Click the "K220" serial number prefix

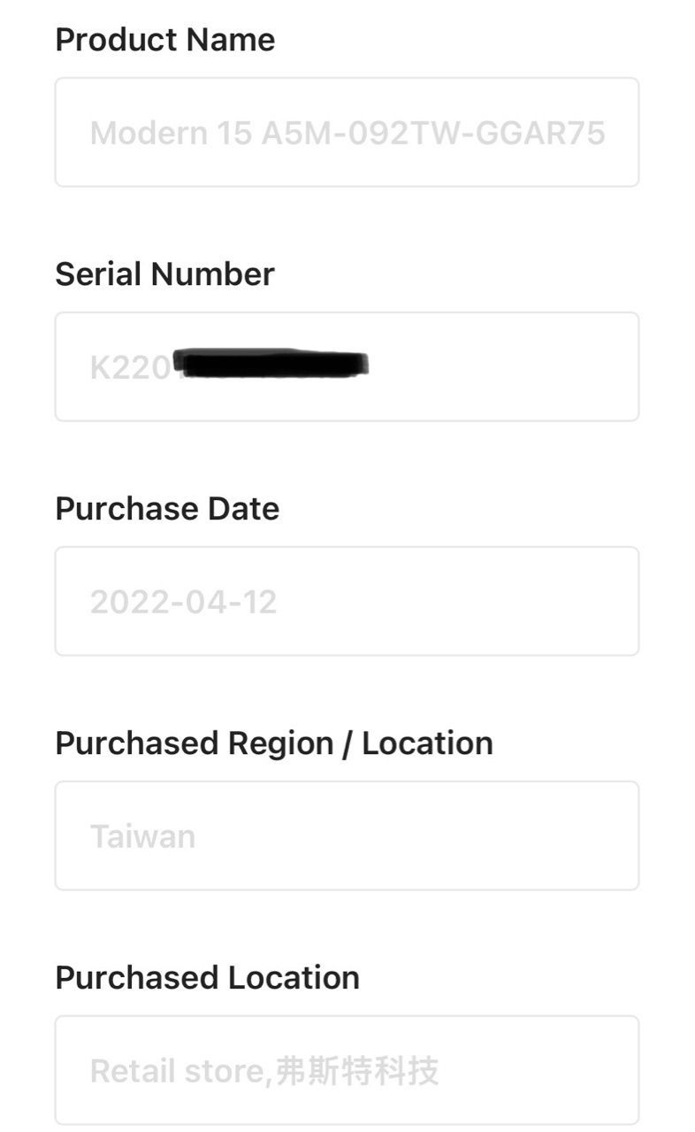pos(129,367)
